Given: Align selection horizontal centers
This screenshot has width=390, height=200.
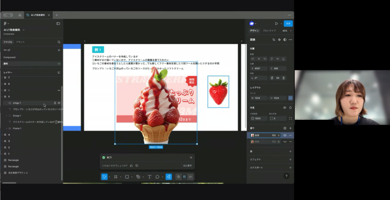Looking at the screenshot, I should 259,59.
